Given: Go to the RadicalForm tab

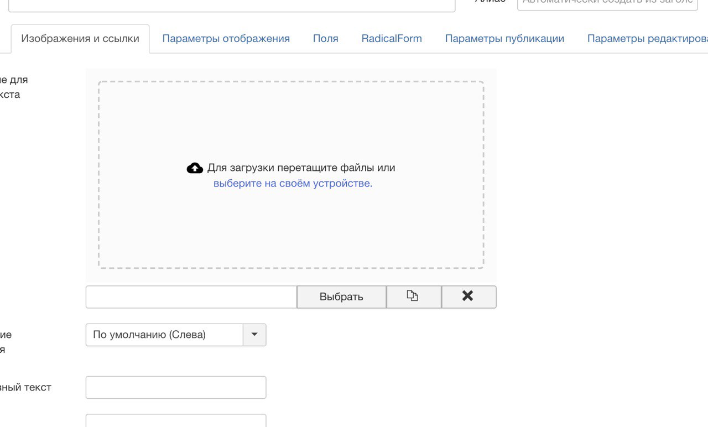Looking at the screenshot, I should click(392, 39).
